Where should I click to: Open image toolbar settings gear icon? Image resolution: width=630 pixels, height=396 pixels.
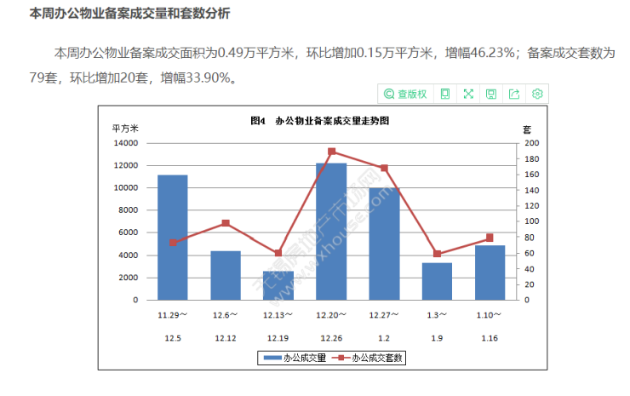pos(537,94)
